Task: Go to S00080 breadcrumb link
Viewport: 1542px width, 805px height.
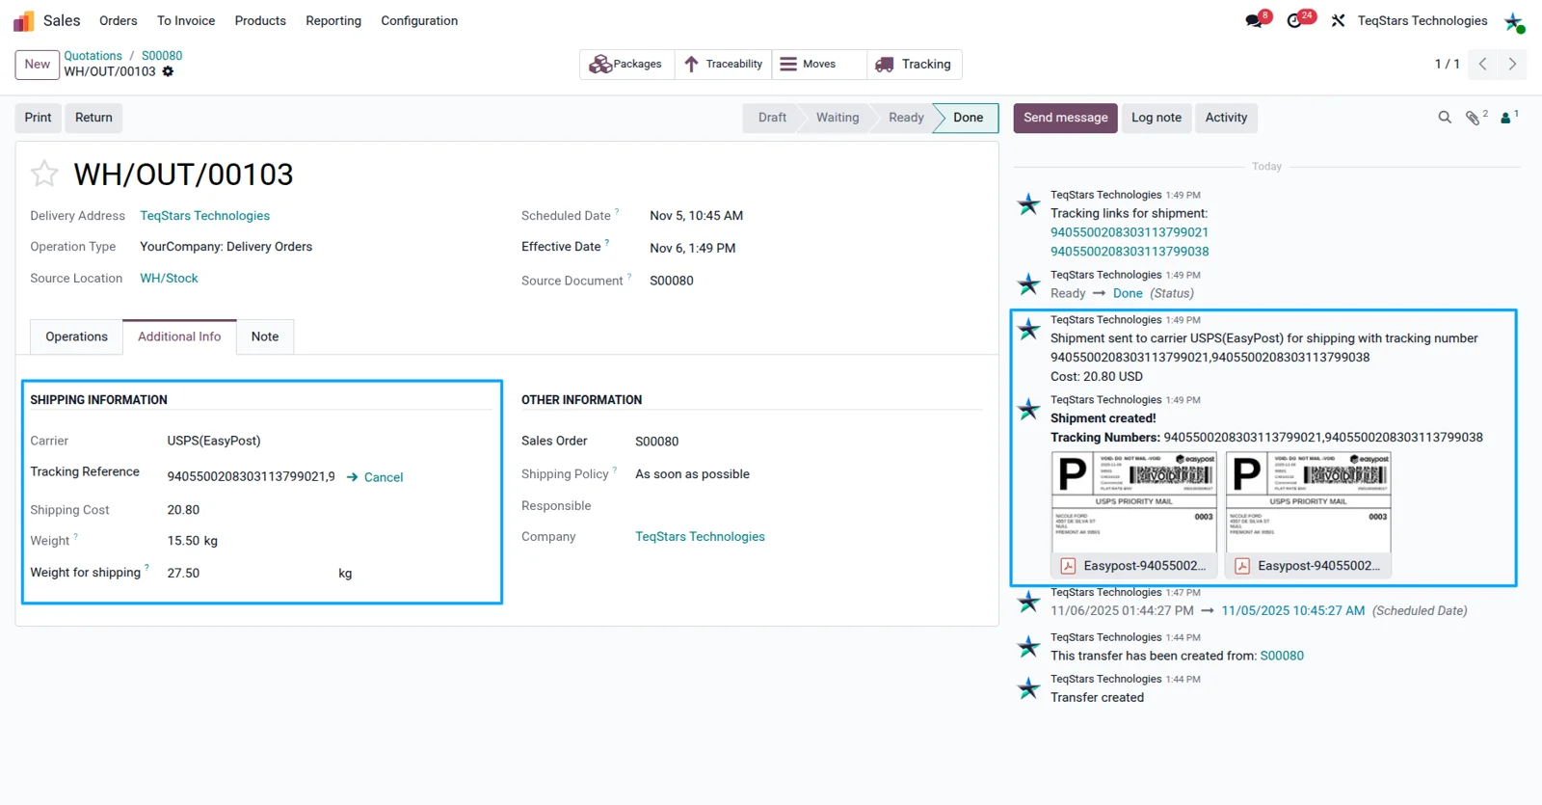Action: coord(162,56)
